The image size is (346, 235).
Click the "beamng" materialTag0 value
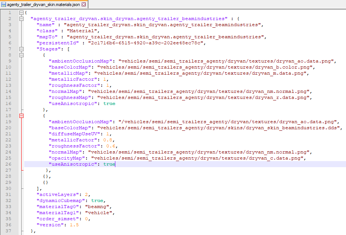[x=97, y=207]
